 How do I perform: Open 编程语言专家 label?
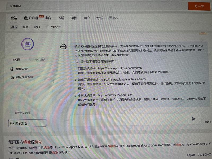tap(24, 77)
